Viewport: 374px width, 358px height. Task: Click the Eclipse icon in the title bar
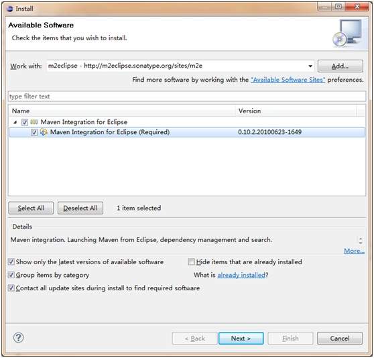(10, 9)
